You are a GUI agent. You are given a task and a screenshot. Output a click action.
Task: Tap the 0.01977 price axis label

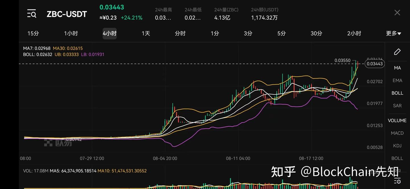tap(375, 103)
